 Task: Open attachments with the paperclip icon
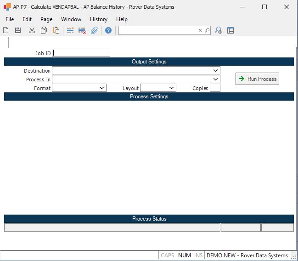pyautogui.click(x=94, y=30)
